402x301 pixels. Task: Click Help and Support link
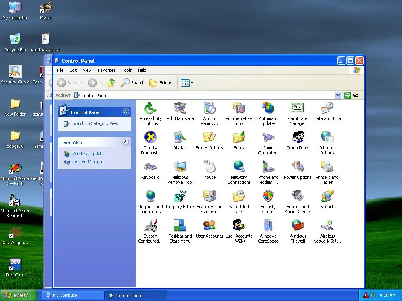[x=88, y=161]
